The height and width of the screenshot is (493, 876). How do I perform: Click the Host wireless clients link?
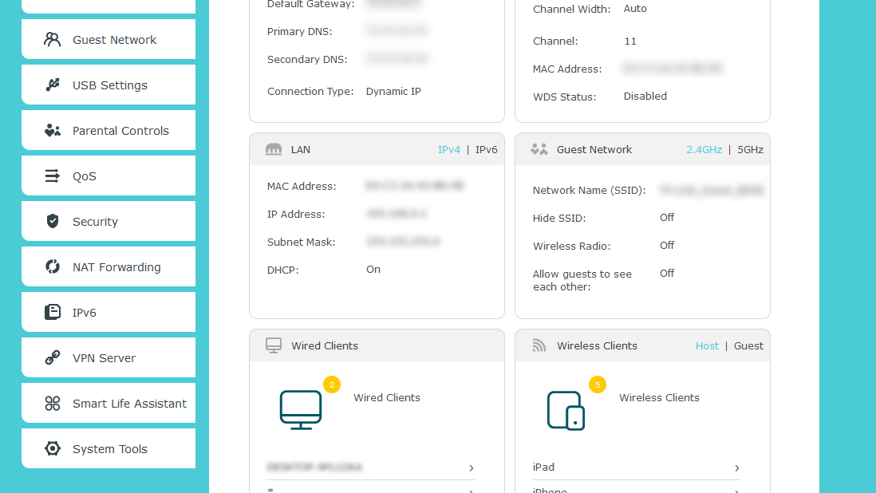point(707,345)
